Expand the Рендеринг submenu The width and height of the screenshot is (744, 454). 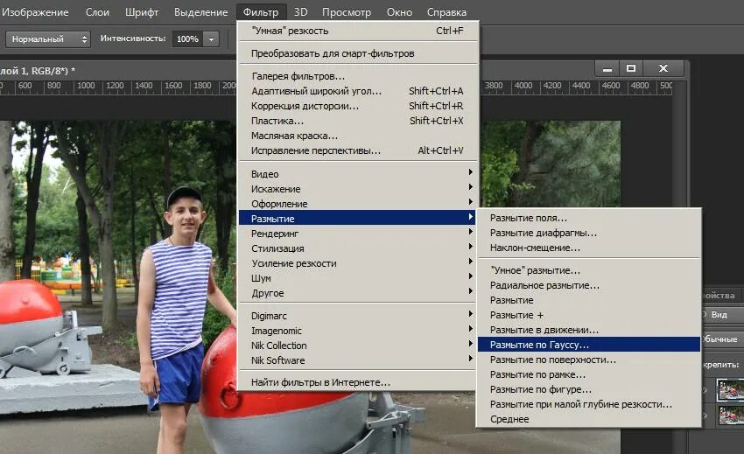(357, 234)
